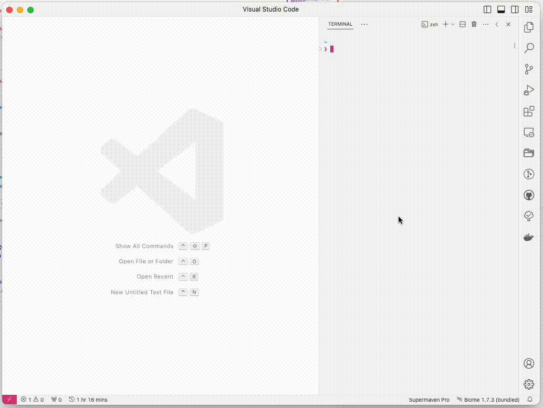Open Customize Layout options
This screenshot has width=543, height=408.
point(529,9)
